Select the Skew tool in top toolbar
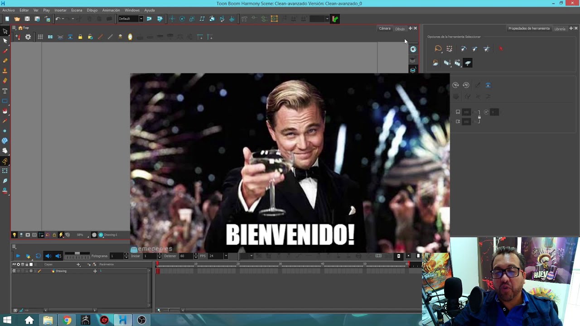The image size is (580, 326). point(202,19)
